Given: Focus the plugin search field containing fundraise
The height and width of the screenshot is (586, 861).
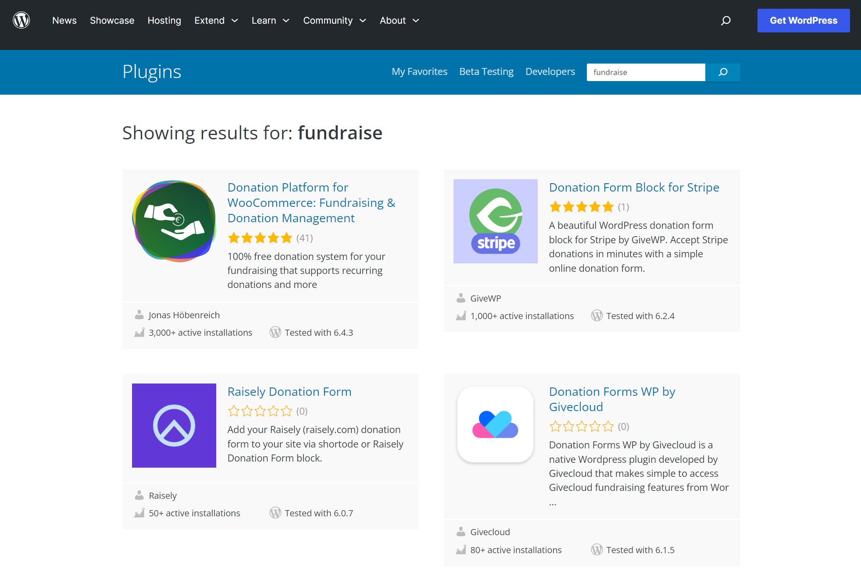Looking at the screenshot, I should pos(646,72).
